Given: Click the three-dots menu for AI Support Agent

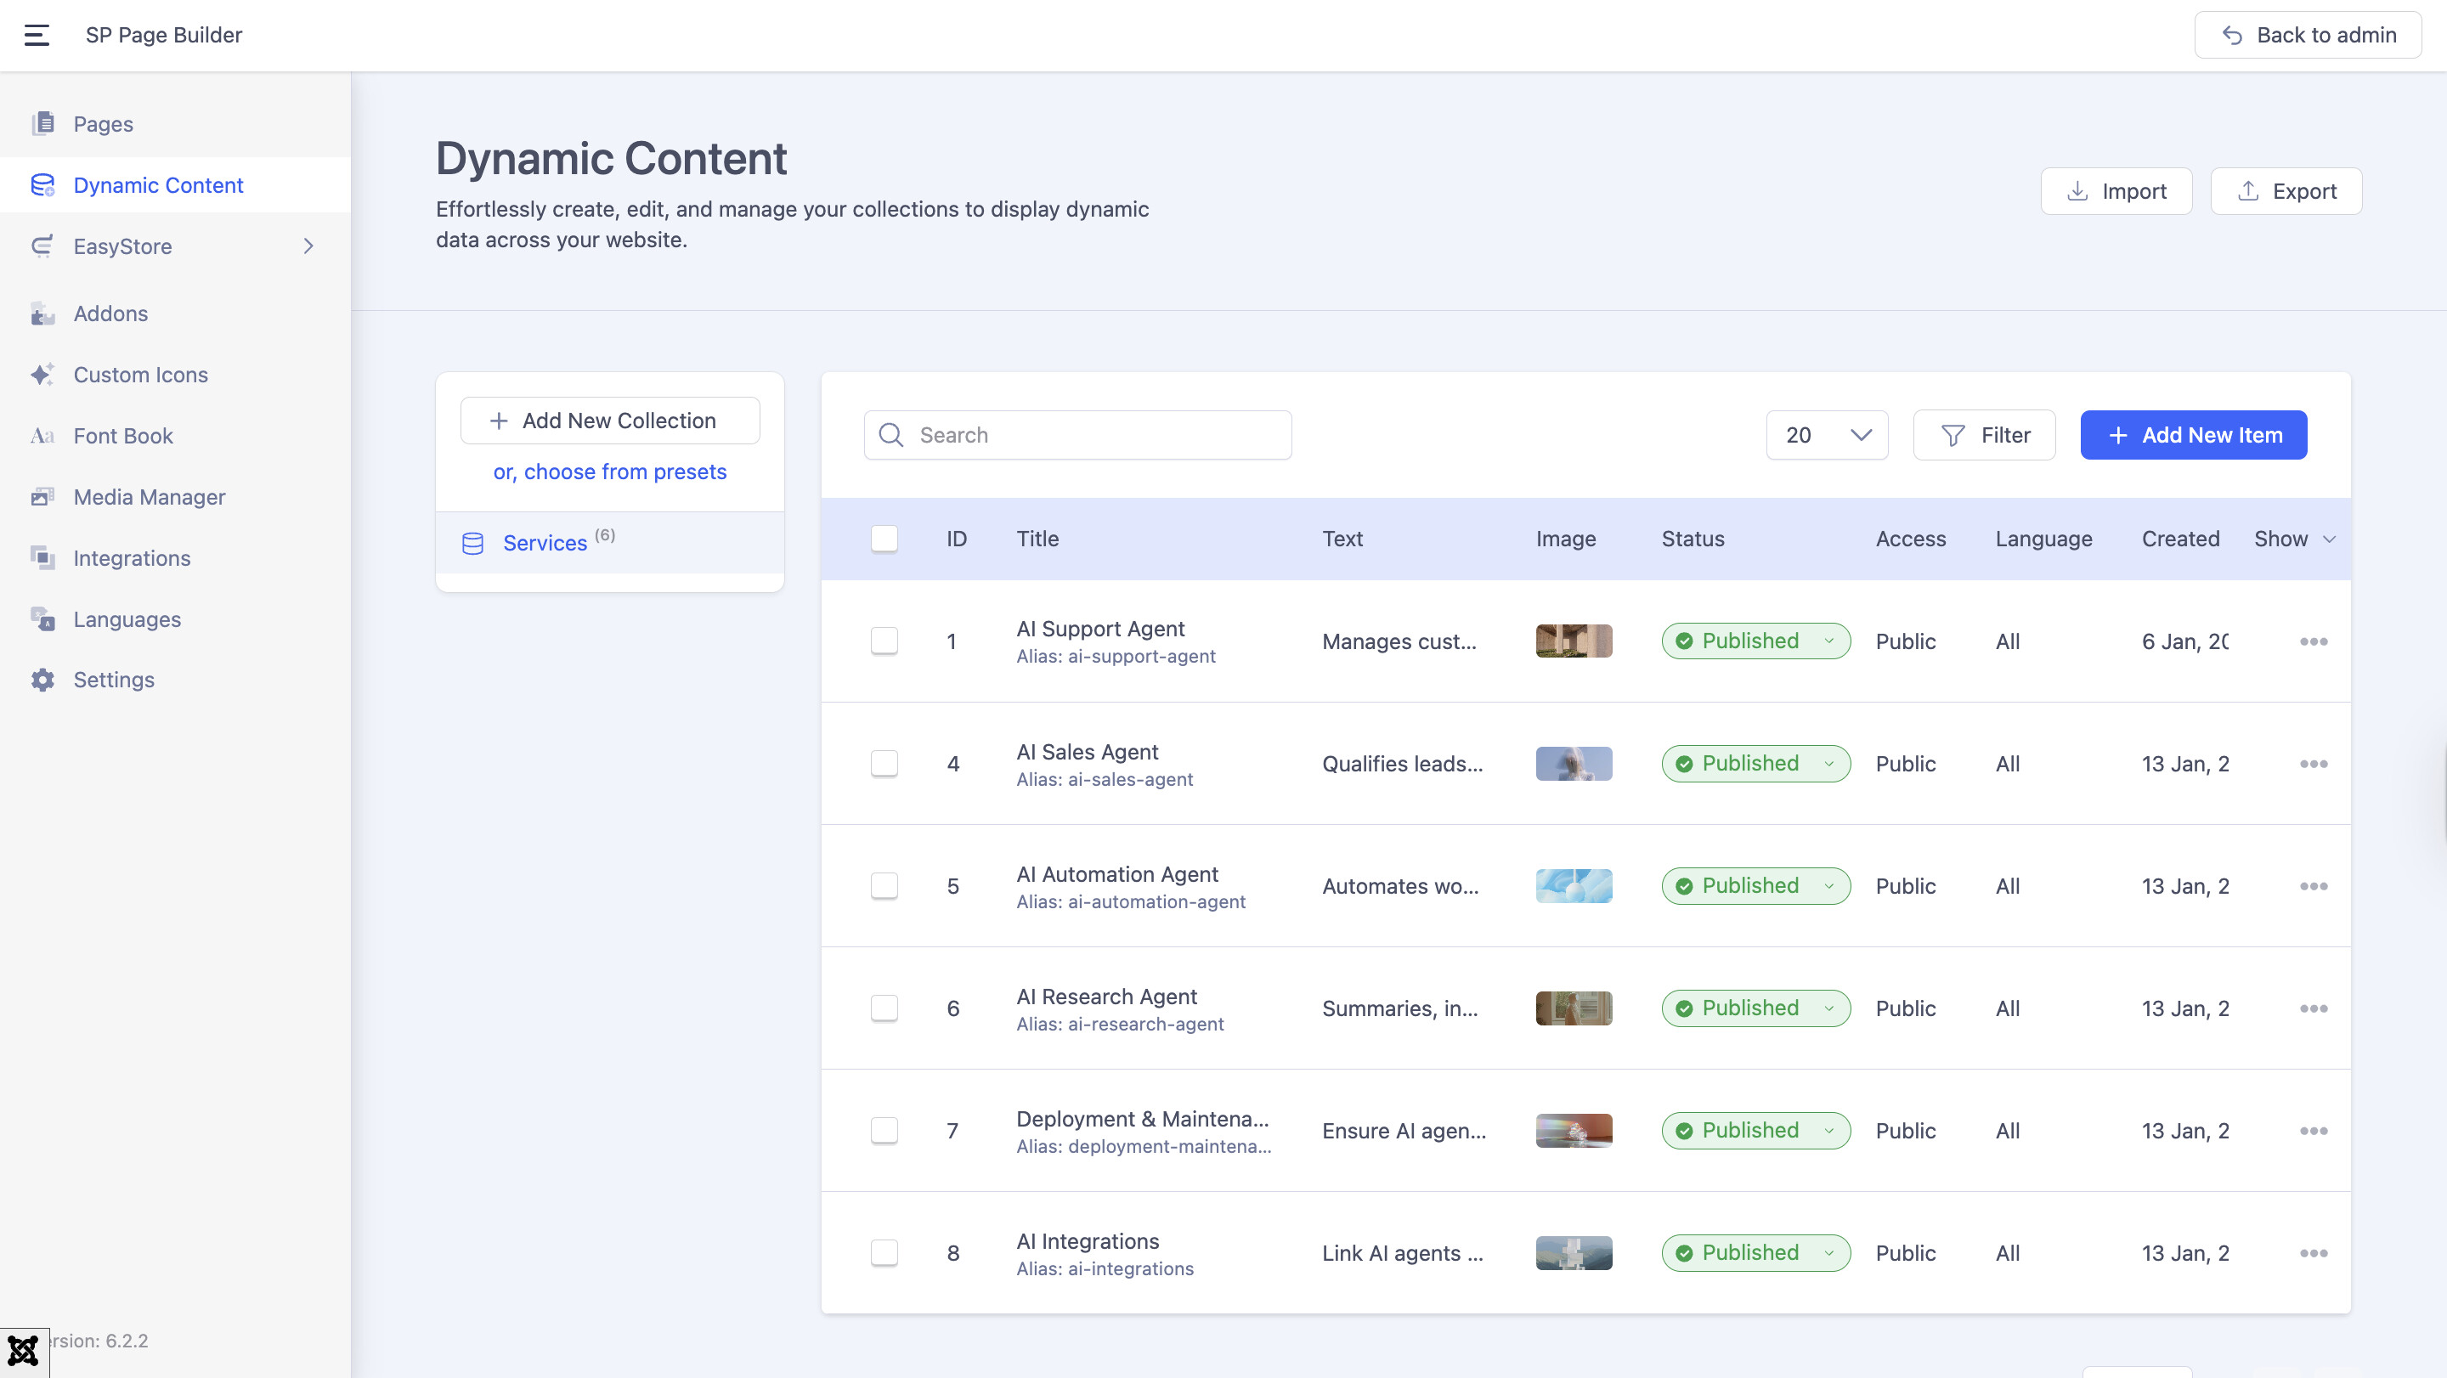Looking at the screenshot, I should click(2313, 642).
